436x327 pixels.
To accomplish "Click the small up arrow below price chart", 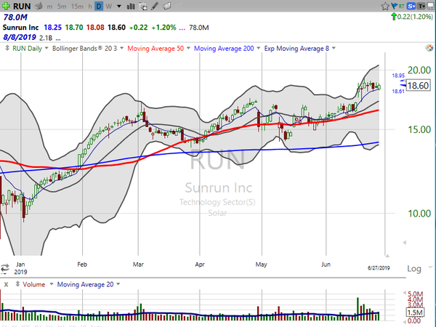I will coord(387,255).
